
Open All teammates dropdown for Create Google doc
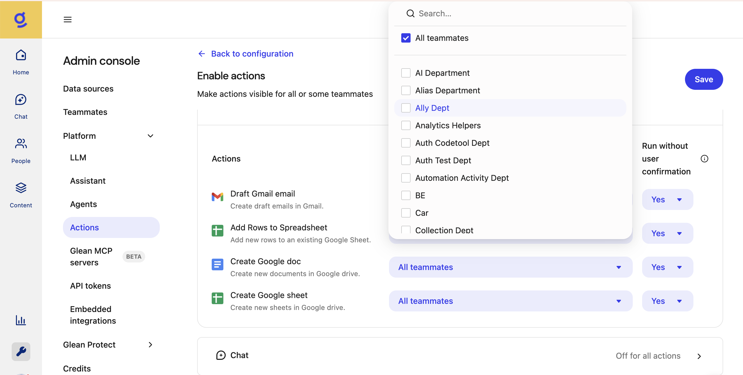coord(510,267)
